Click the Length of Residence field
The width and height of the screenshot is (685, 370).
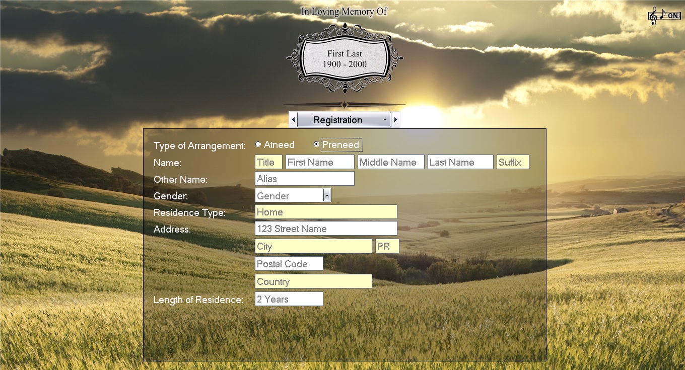point(289,299)
